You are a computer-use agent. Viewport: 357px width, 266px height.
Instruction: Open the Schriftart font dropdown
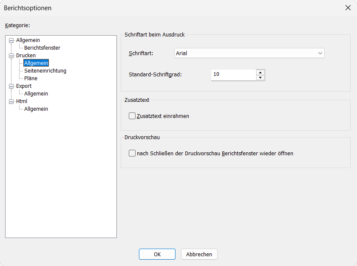(x=249, y=53)
